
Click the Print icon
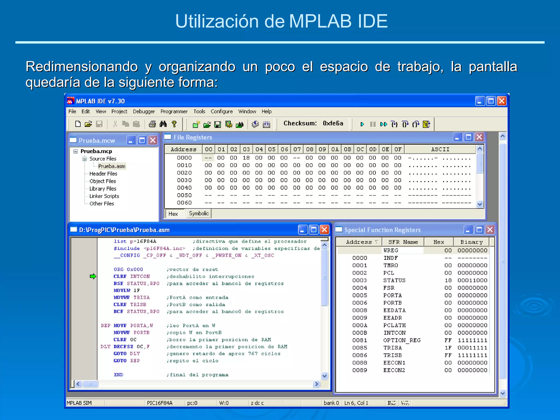coord(152,124)
